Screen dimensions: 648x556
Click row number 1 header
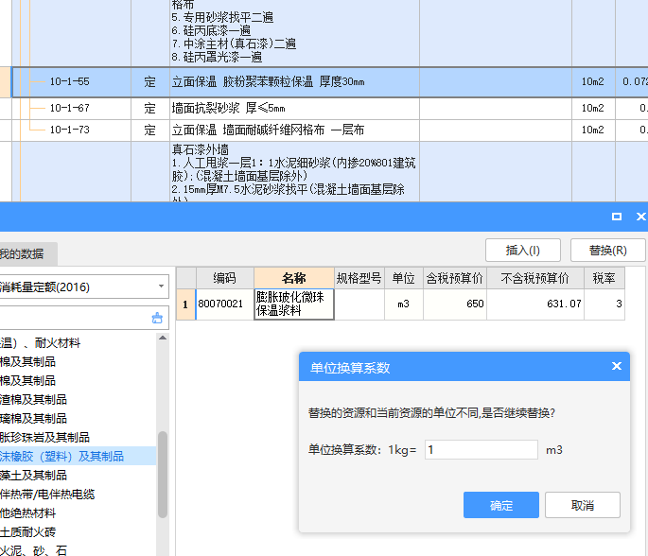click(185, 304)
